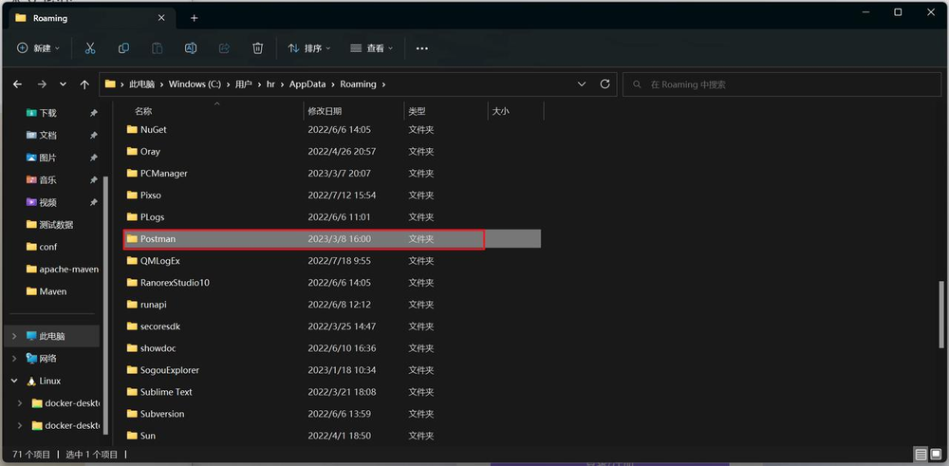The image size is (949, 466).
Task: Click the Cut scissors icon in toolbar
Action: (x=90, y=48)
